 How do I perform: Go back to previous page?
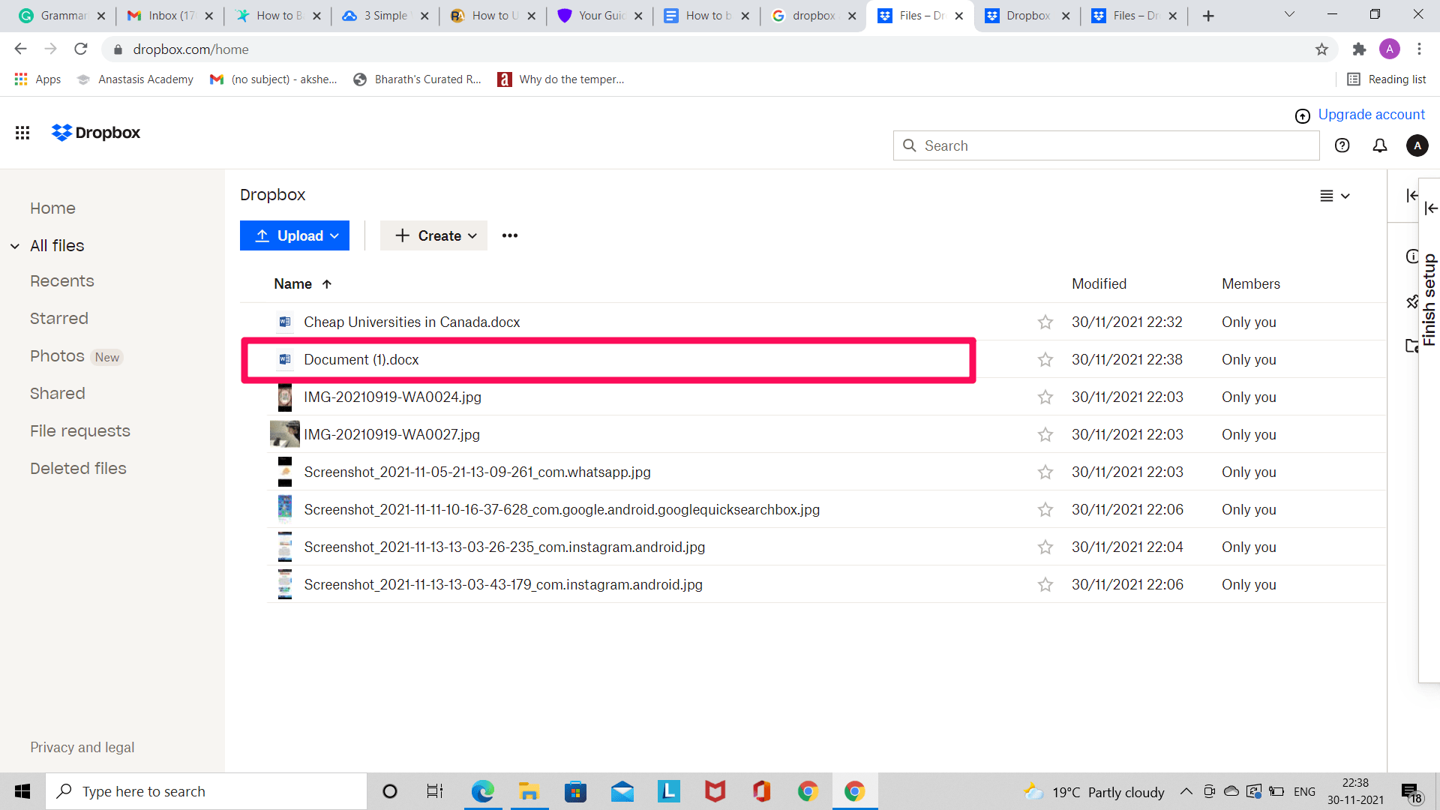click(20, 49)
